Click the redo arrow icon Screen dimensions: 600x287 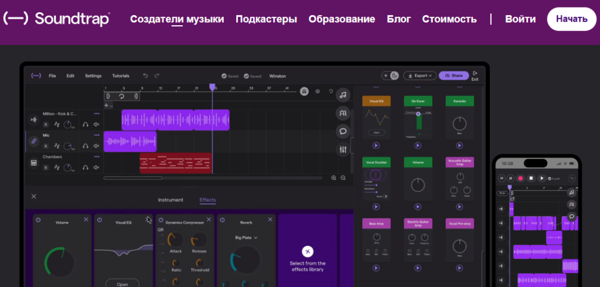[157, 76]
